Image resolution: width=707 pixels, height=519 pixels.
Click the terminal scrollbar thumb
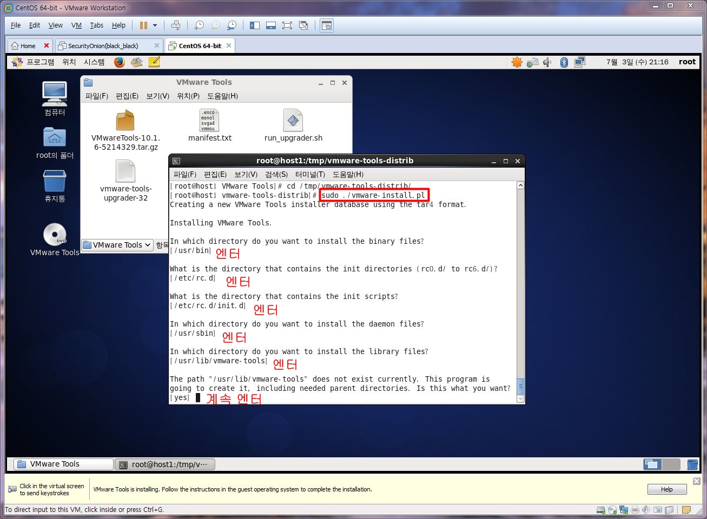(x=520, y=386)
